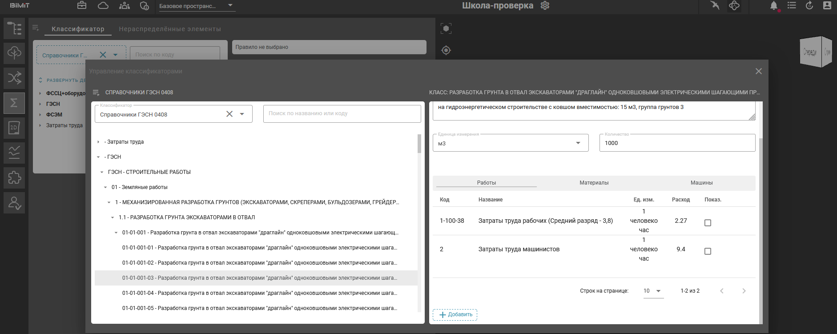
Task: Tick checkbox for Затраты труда машинистов
Action: tap(708, 251)
